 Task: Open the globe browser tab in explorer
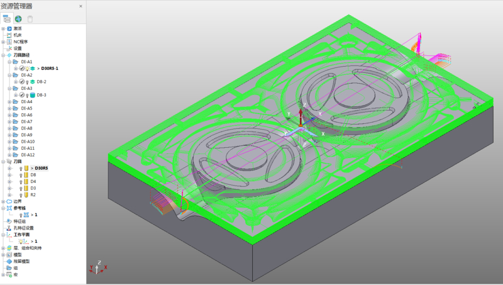tap(18, 19)
